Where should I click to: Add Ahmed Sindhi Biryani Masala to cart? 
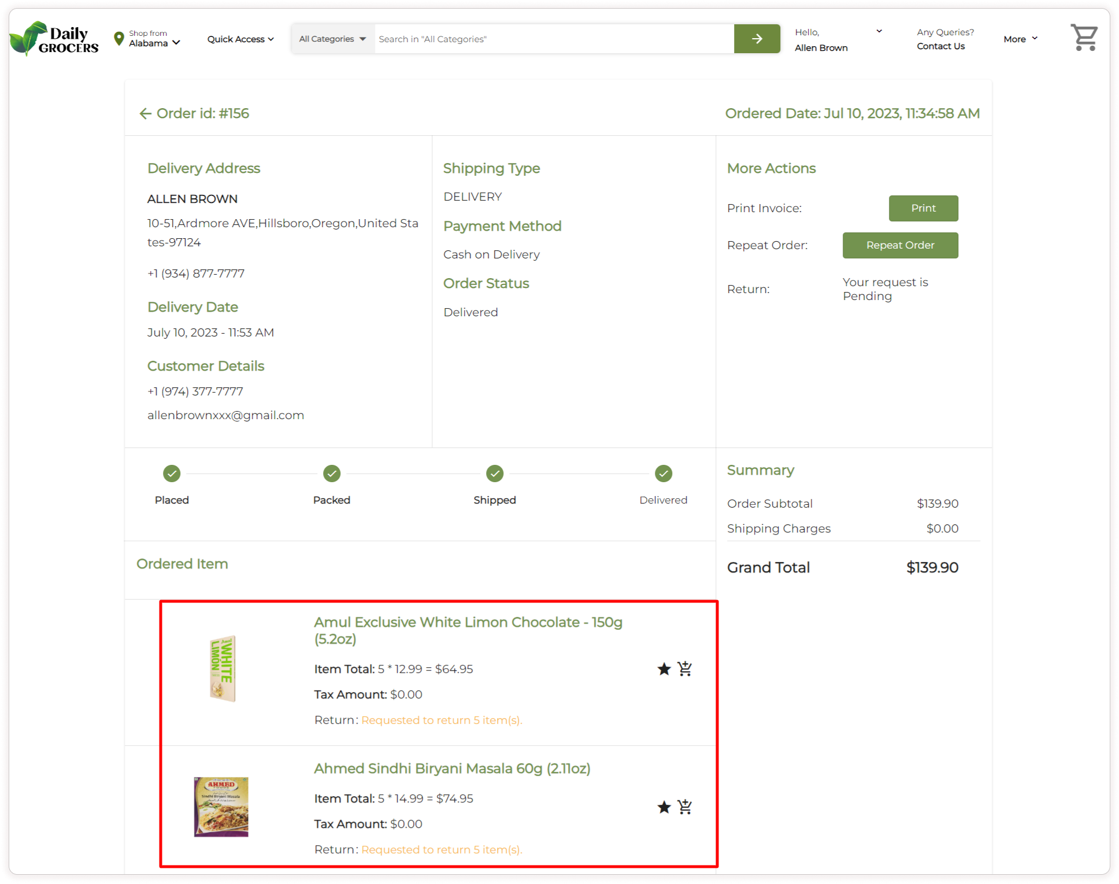tap(685, 807)
